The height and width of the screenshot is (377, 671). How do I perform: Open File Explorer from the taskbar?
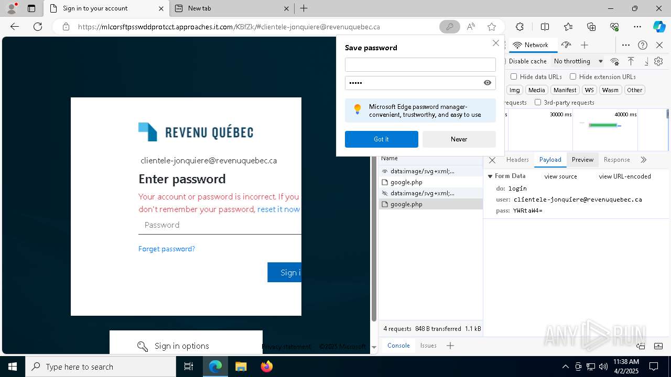tap(241, 367)
